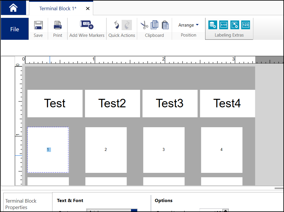Click the database icon in Labeling Extras
Image resolution: width=284 pixels, height=212 pixels.
point(213,25)
